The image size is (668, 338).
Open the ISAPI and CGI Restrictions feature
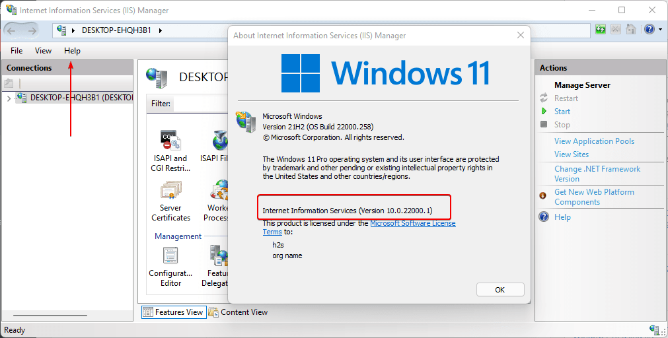170,151
